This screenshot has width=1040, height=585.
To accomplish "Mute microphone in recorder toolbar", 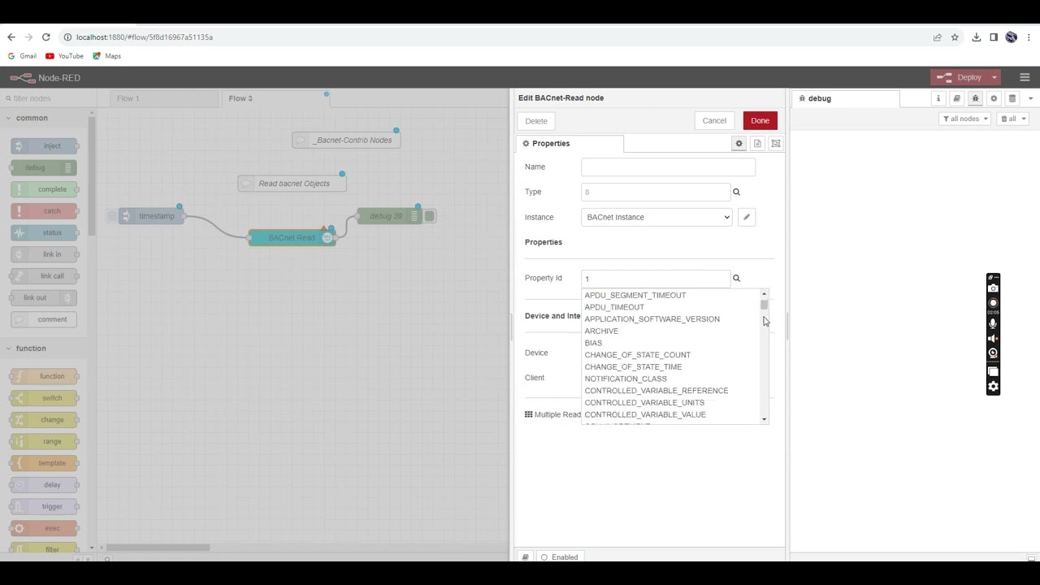I will (x=993, y=323).
